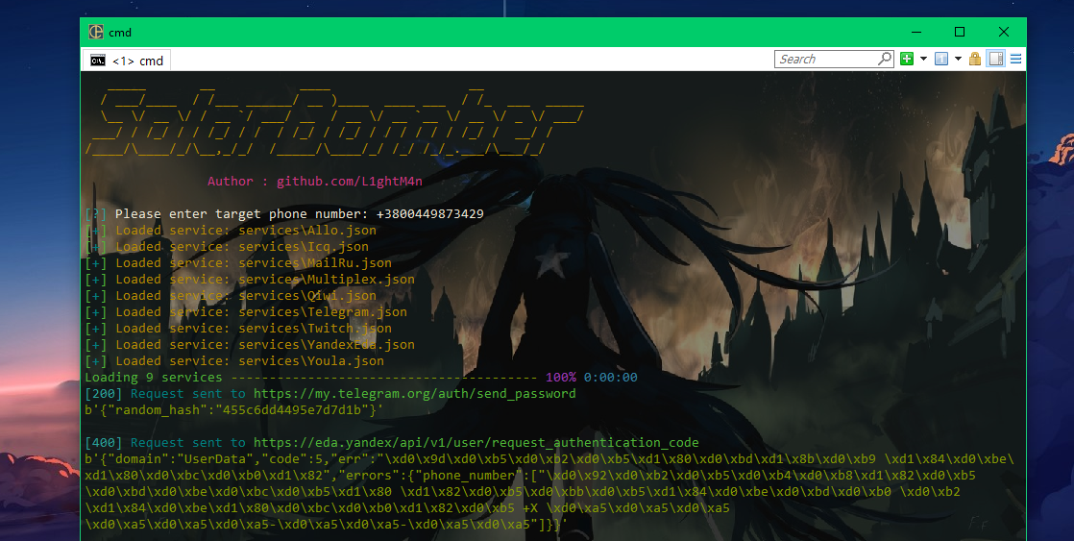The height and width of the screenshot is (541, 1074).
Task: Click the 0:00:00 elapsed time
Action: click(610, 378)
